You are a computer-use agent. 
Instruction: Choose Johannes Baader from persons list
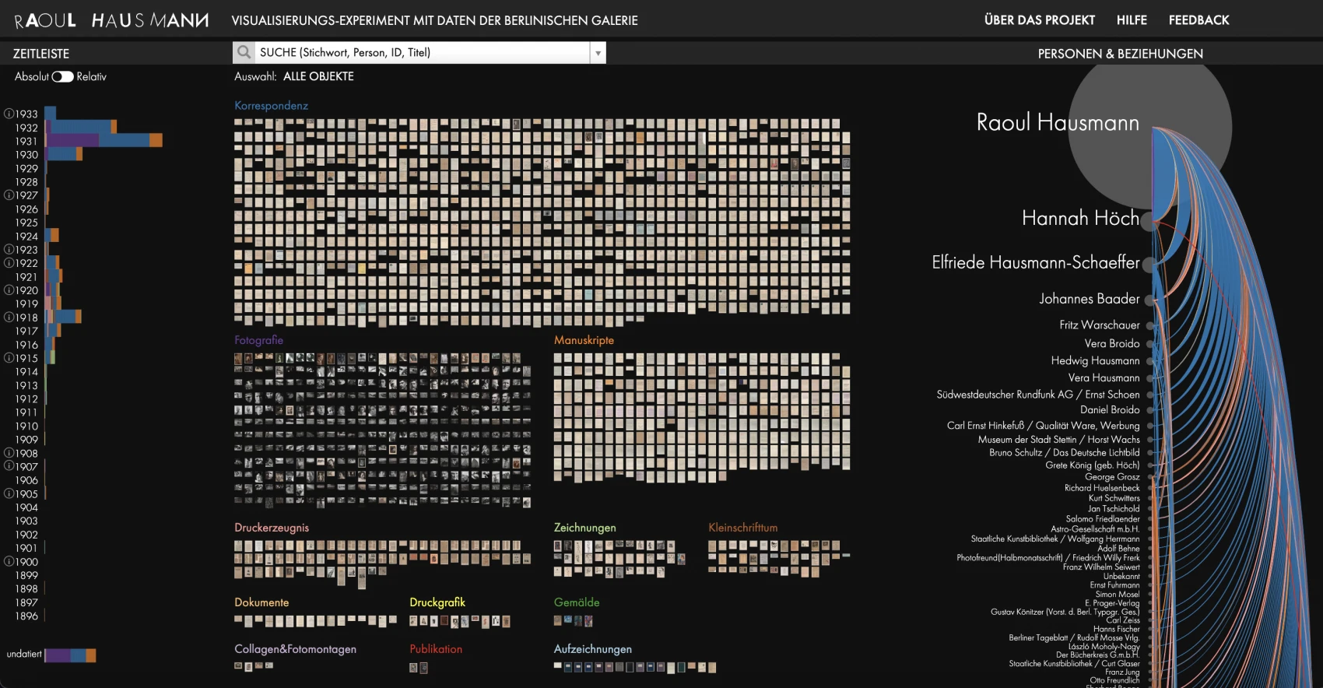[x=1089, y=299]
